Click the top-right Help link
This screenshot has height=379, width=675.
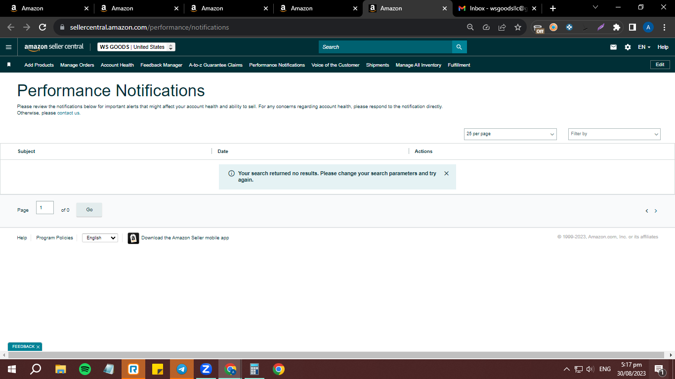pyautogui.click(x=663, y=47)
